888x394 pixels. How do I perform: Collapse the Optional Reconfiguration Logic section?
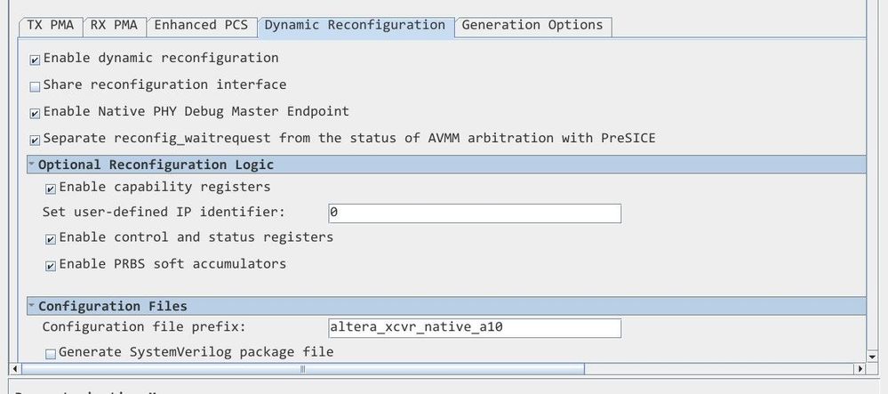coord(32,165)
